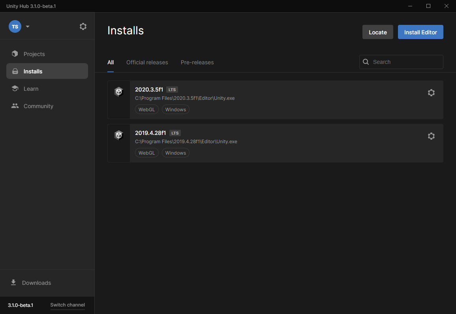The image size is (456, 314).
Task: Click the Installs page heading
Action: pos(126,30)
